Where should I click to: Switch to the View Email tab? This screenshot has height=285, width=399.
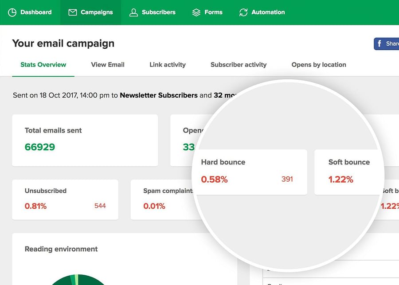[107, 65]
